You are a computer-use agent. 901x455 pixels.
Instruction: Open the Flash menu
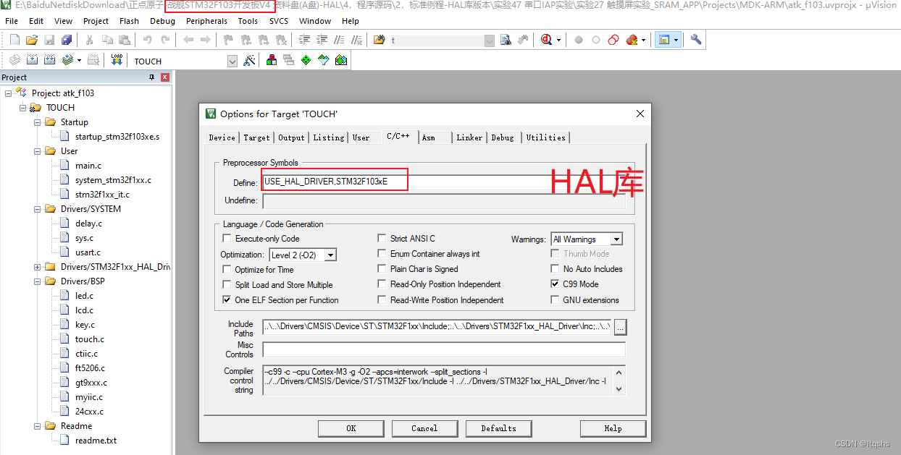tap(129, 21)
